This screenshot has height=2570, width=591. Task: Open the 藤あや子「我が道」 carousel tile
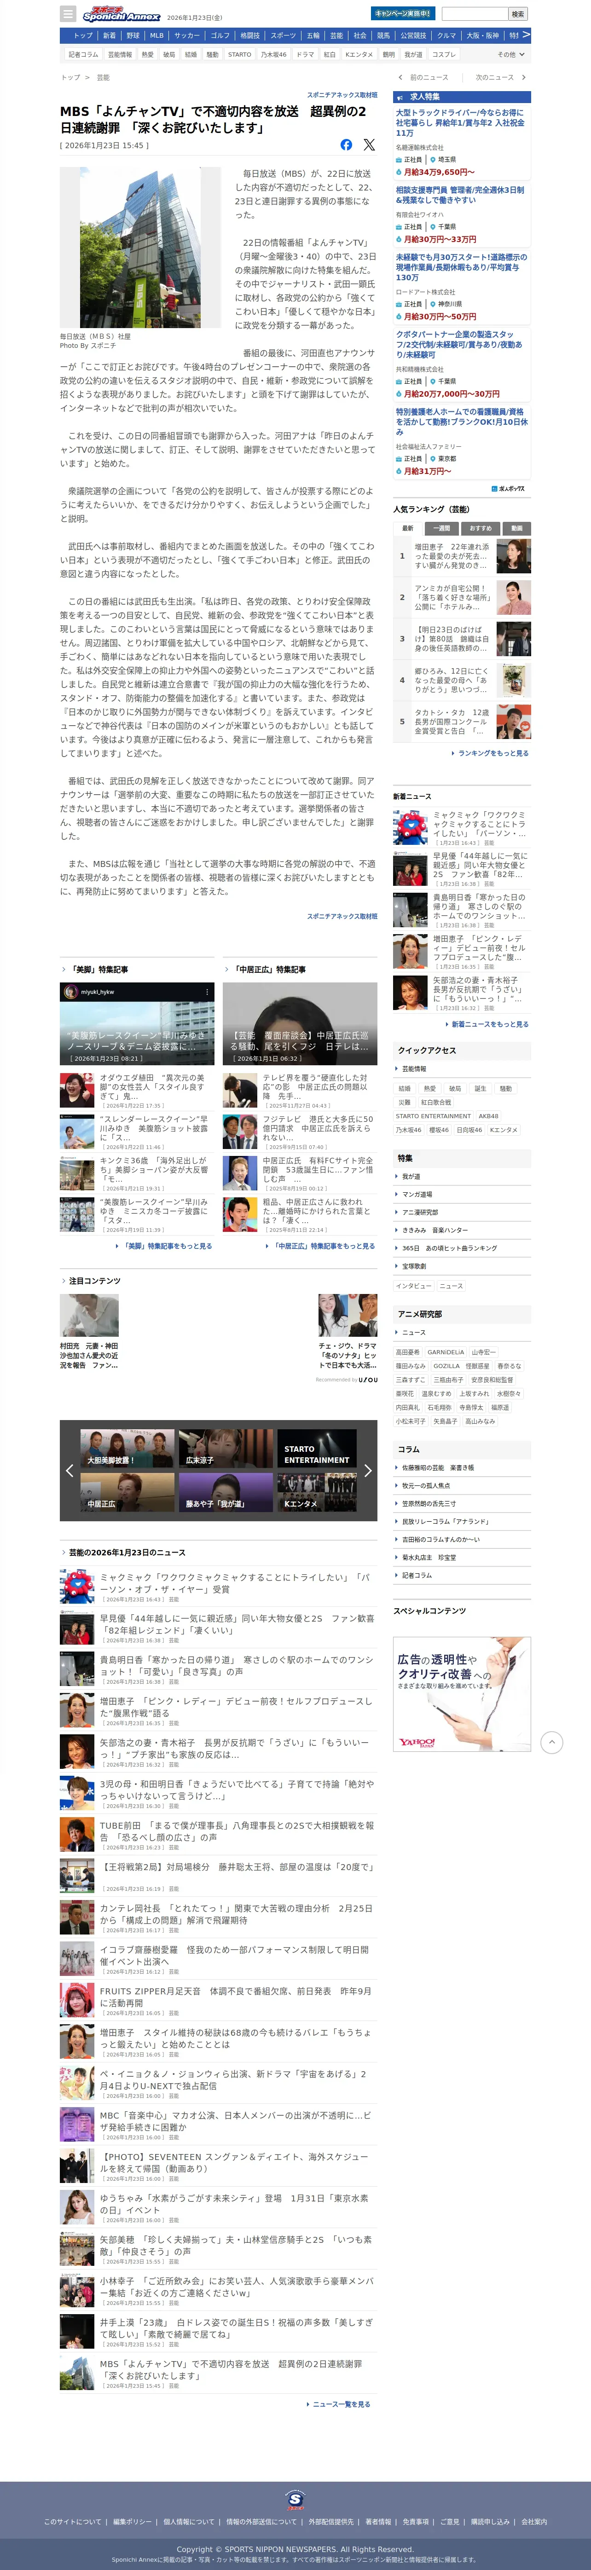[x=226, y=1492]
